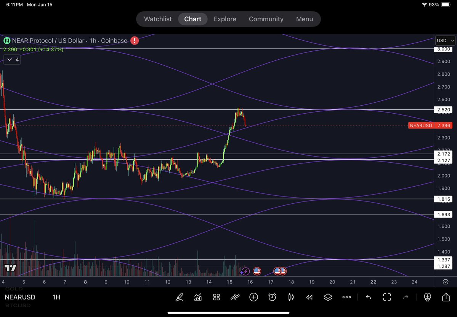Start bar replay with rewind icon
The image size is (457, 317).
click(309, 297)
